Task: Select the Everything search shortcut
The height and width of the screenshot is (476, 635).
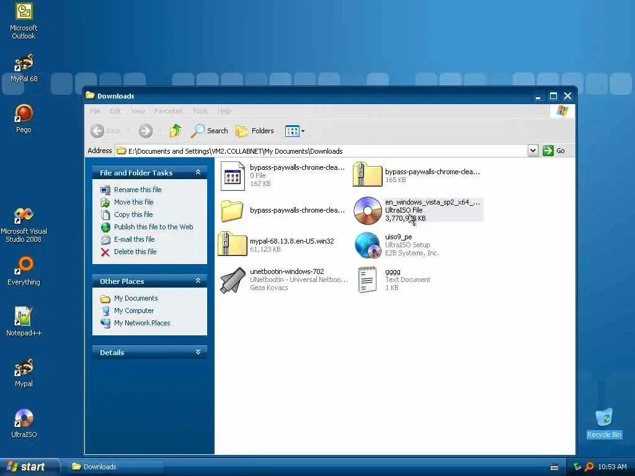Action: 24,271
